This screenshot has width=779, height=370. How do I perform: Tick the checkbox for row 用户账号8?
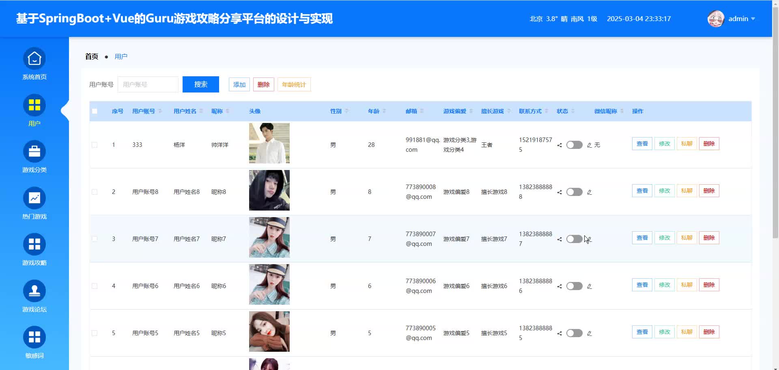coord(95,192)
